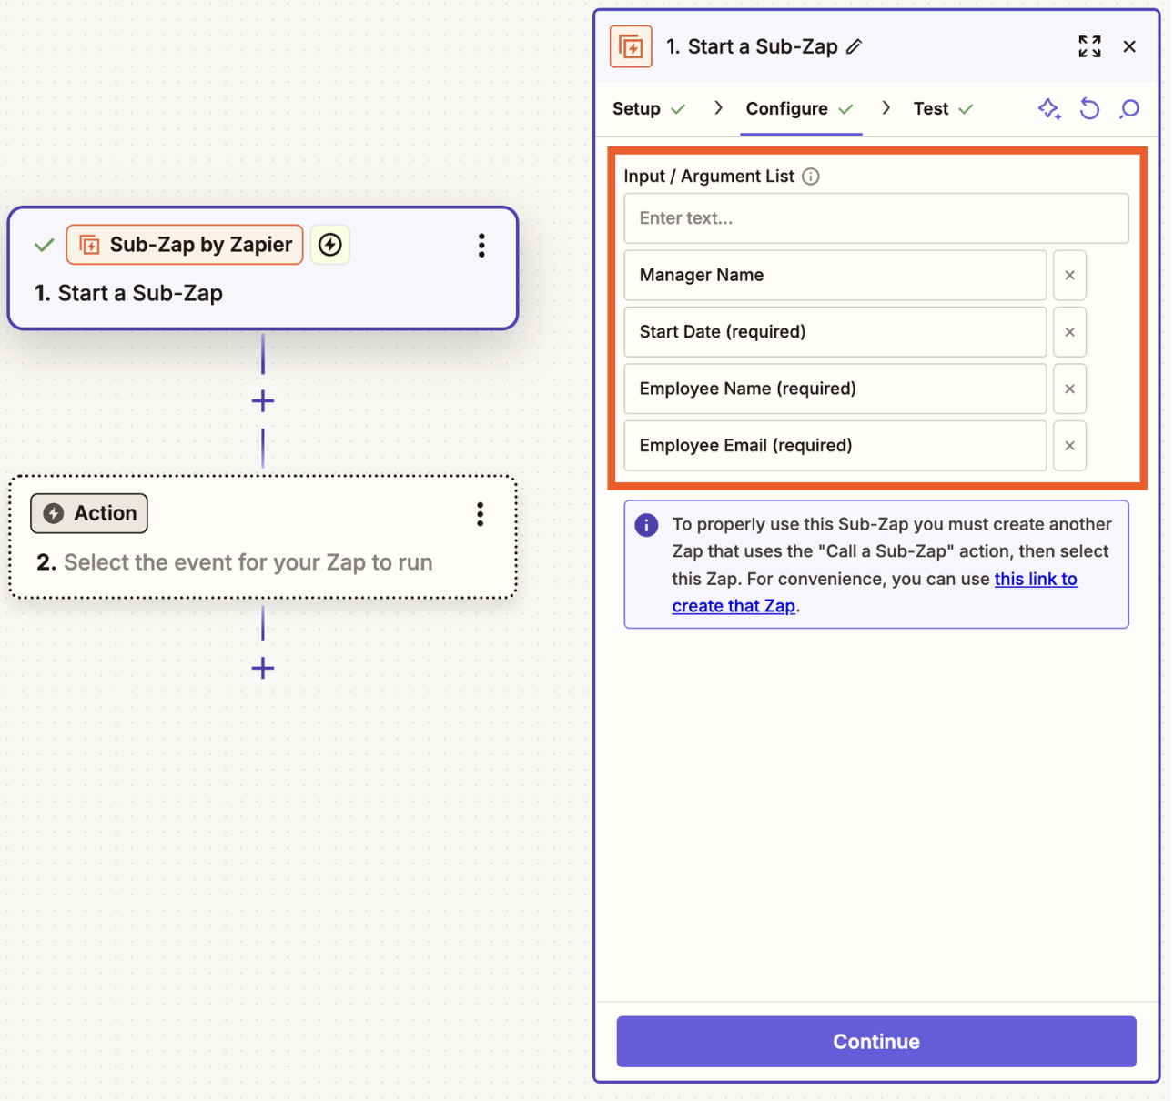This screenshot has height=1101, width=1174.
Task: Open the comment bubble icon in panel
Action: click(1129, 109)
